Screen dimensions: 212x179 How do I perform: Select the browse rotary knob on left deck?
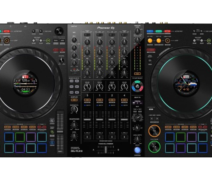(59, 31)
